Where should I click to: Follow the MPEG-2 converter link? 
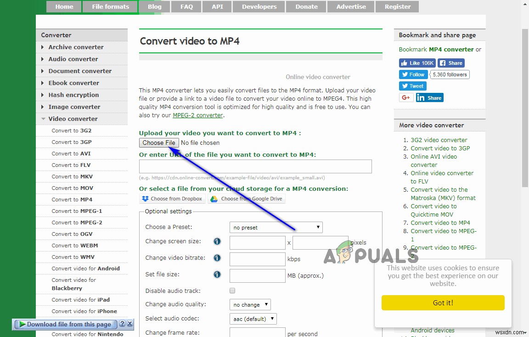click(197, 115)
